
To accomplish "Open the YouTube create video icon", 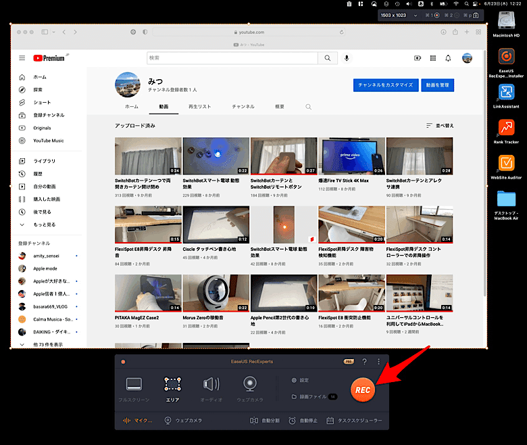I will point(418,58).
